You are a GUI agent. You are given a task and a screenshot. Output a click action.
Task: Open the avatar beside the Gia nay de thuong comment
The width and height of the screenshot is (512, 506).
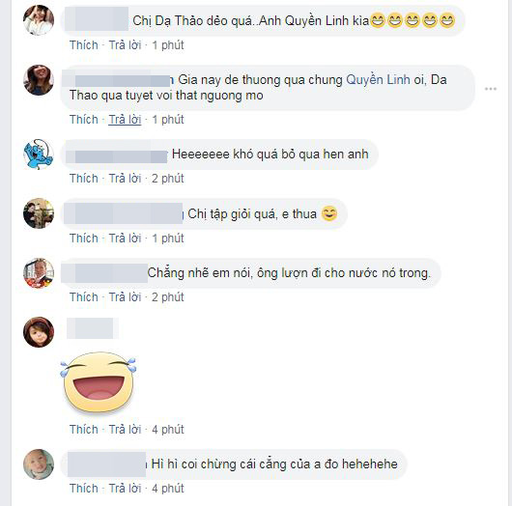39,80
